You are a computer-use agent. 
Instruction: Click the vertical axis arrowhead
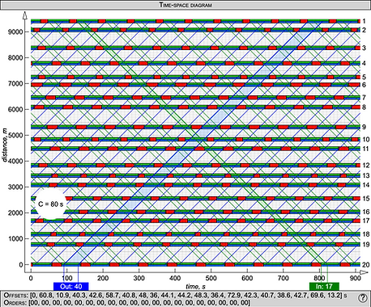point(24,15)
